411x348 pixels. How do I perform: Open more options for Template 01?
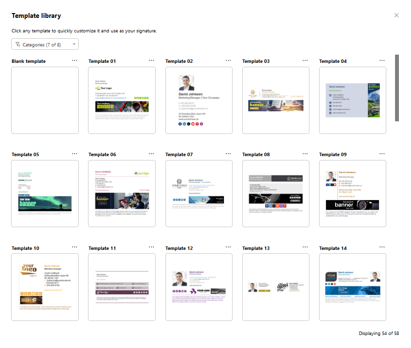coord(151,60)
